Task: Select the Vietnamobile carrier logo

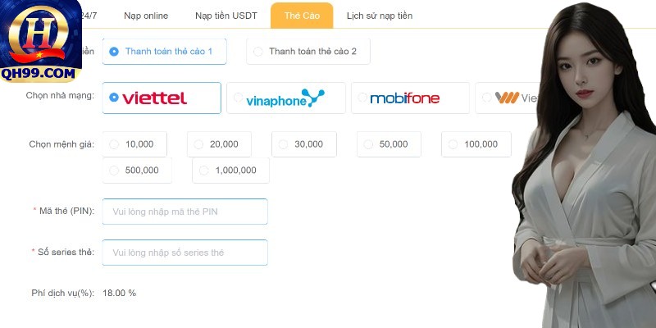Action: (x=516, y=98)
